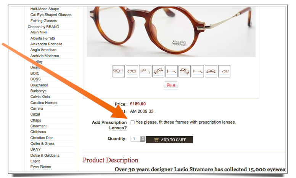296x178 pixels.
Task: Select the fourth folded glasses thumbnail
Action: click(x=158, y=71)
